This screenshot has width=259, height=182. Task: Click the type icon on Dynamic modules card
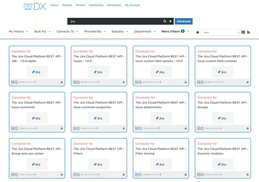coord(198,175)
